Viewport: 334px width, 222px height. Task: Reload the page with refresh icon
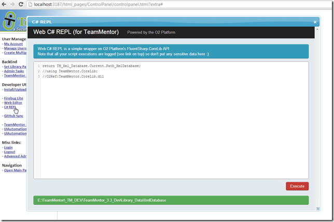pyautogui.click(x=21, y=4)
